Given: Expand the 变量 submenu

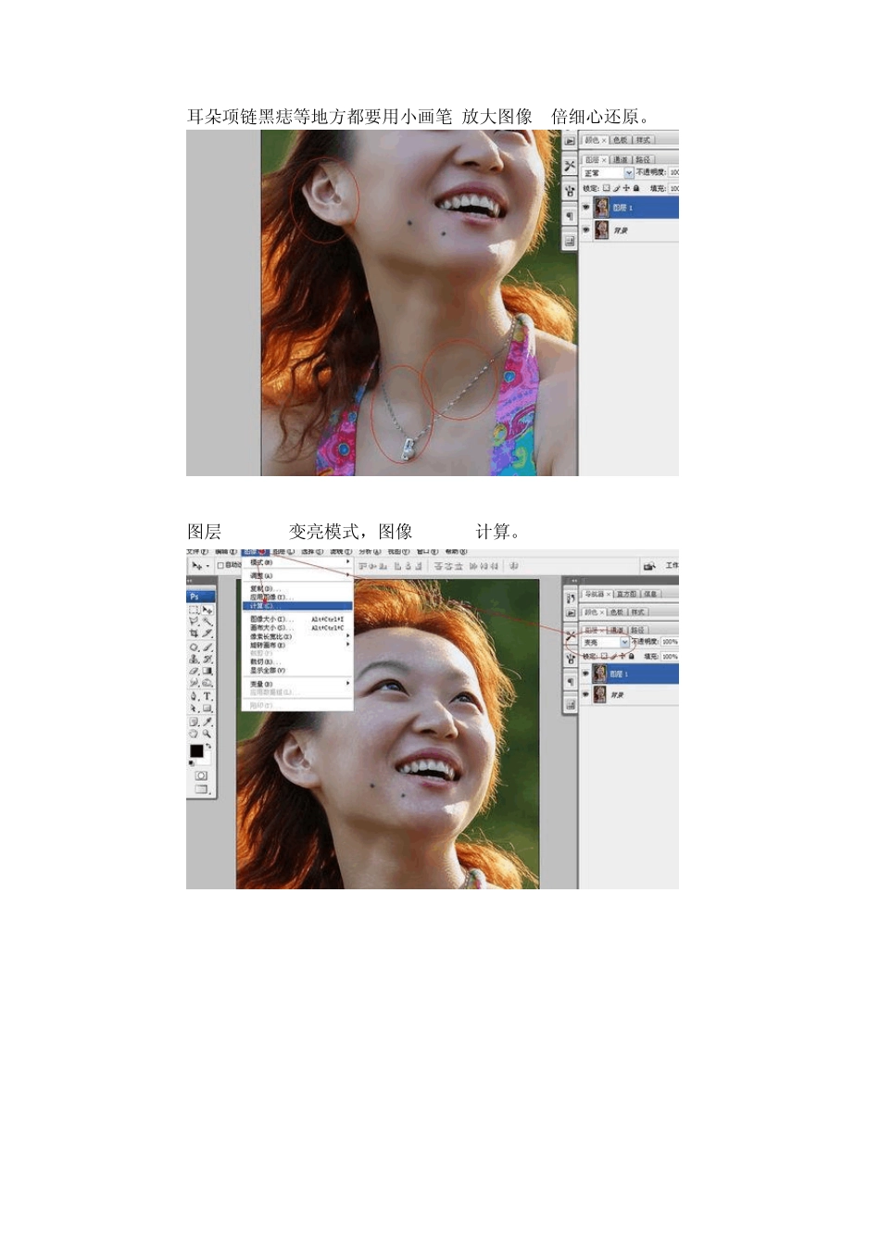Looking at the screenshot, I should 297,684.
